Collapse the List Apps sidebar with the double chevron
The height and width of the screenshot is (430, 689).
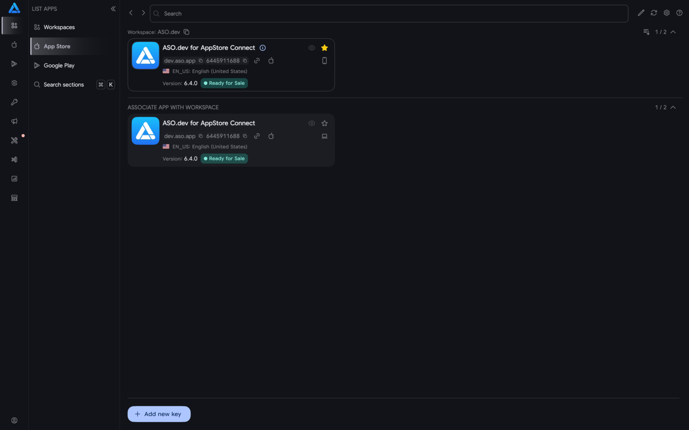113,9
